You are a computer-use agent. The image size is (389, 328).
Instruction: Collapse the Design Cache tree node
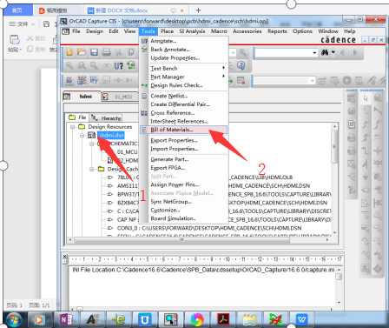[x=92, y=169]
